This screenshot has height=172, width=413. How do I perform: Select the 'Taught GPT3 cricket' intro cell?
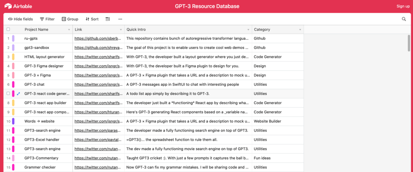(188, 158)
